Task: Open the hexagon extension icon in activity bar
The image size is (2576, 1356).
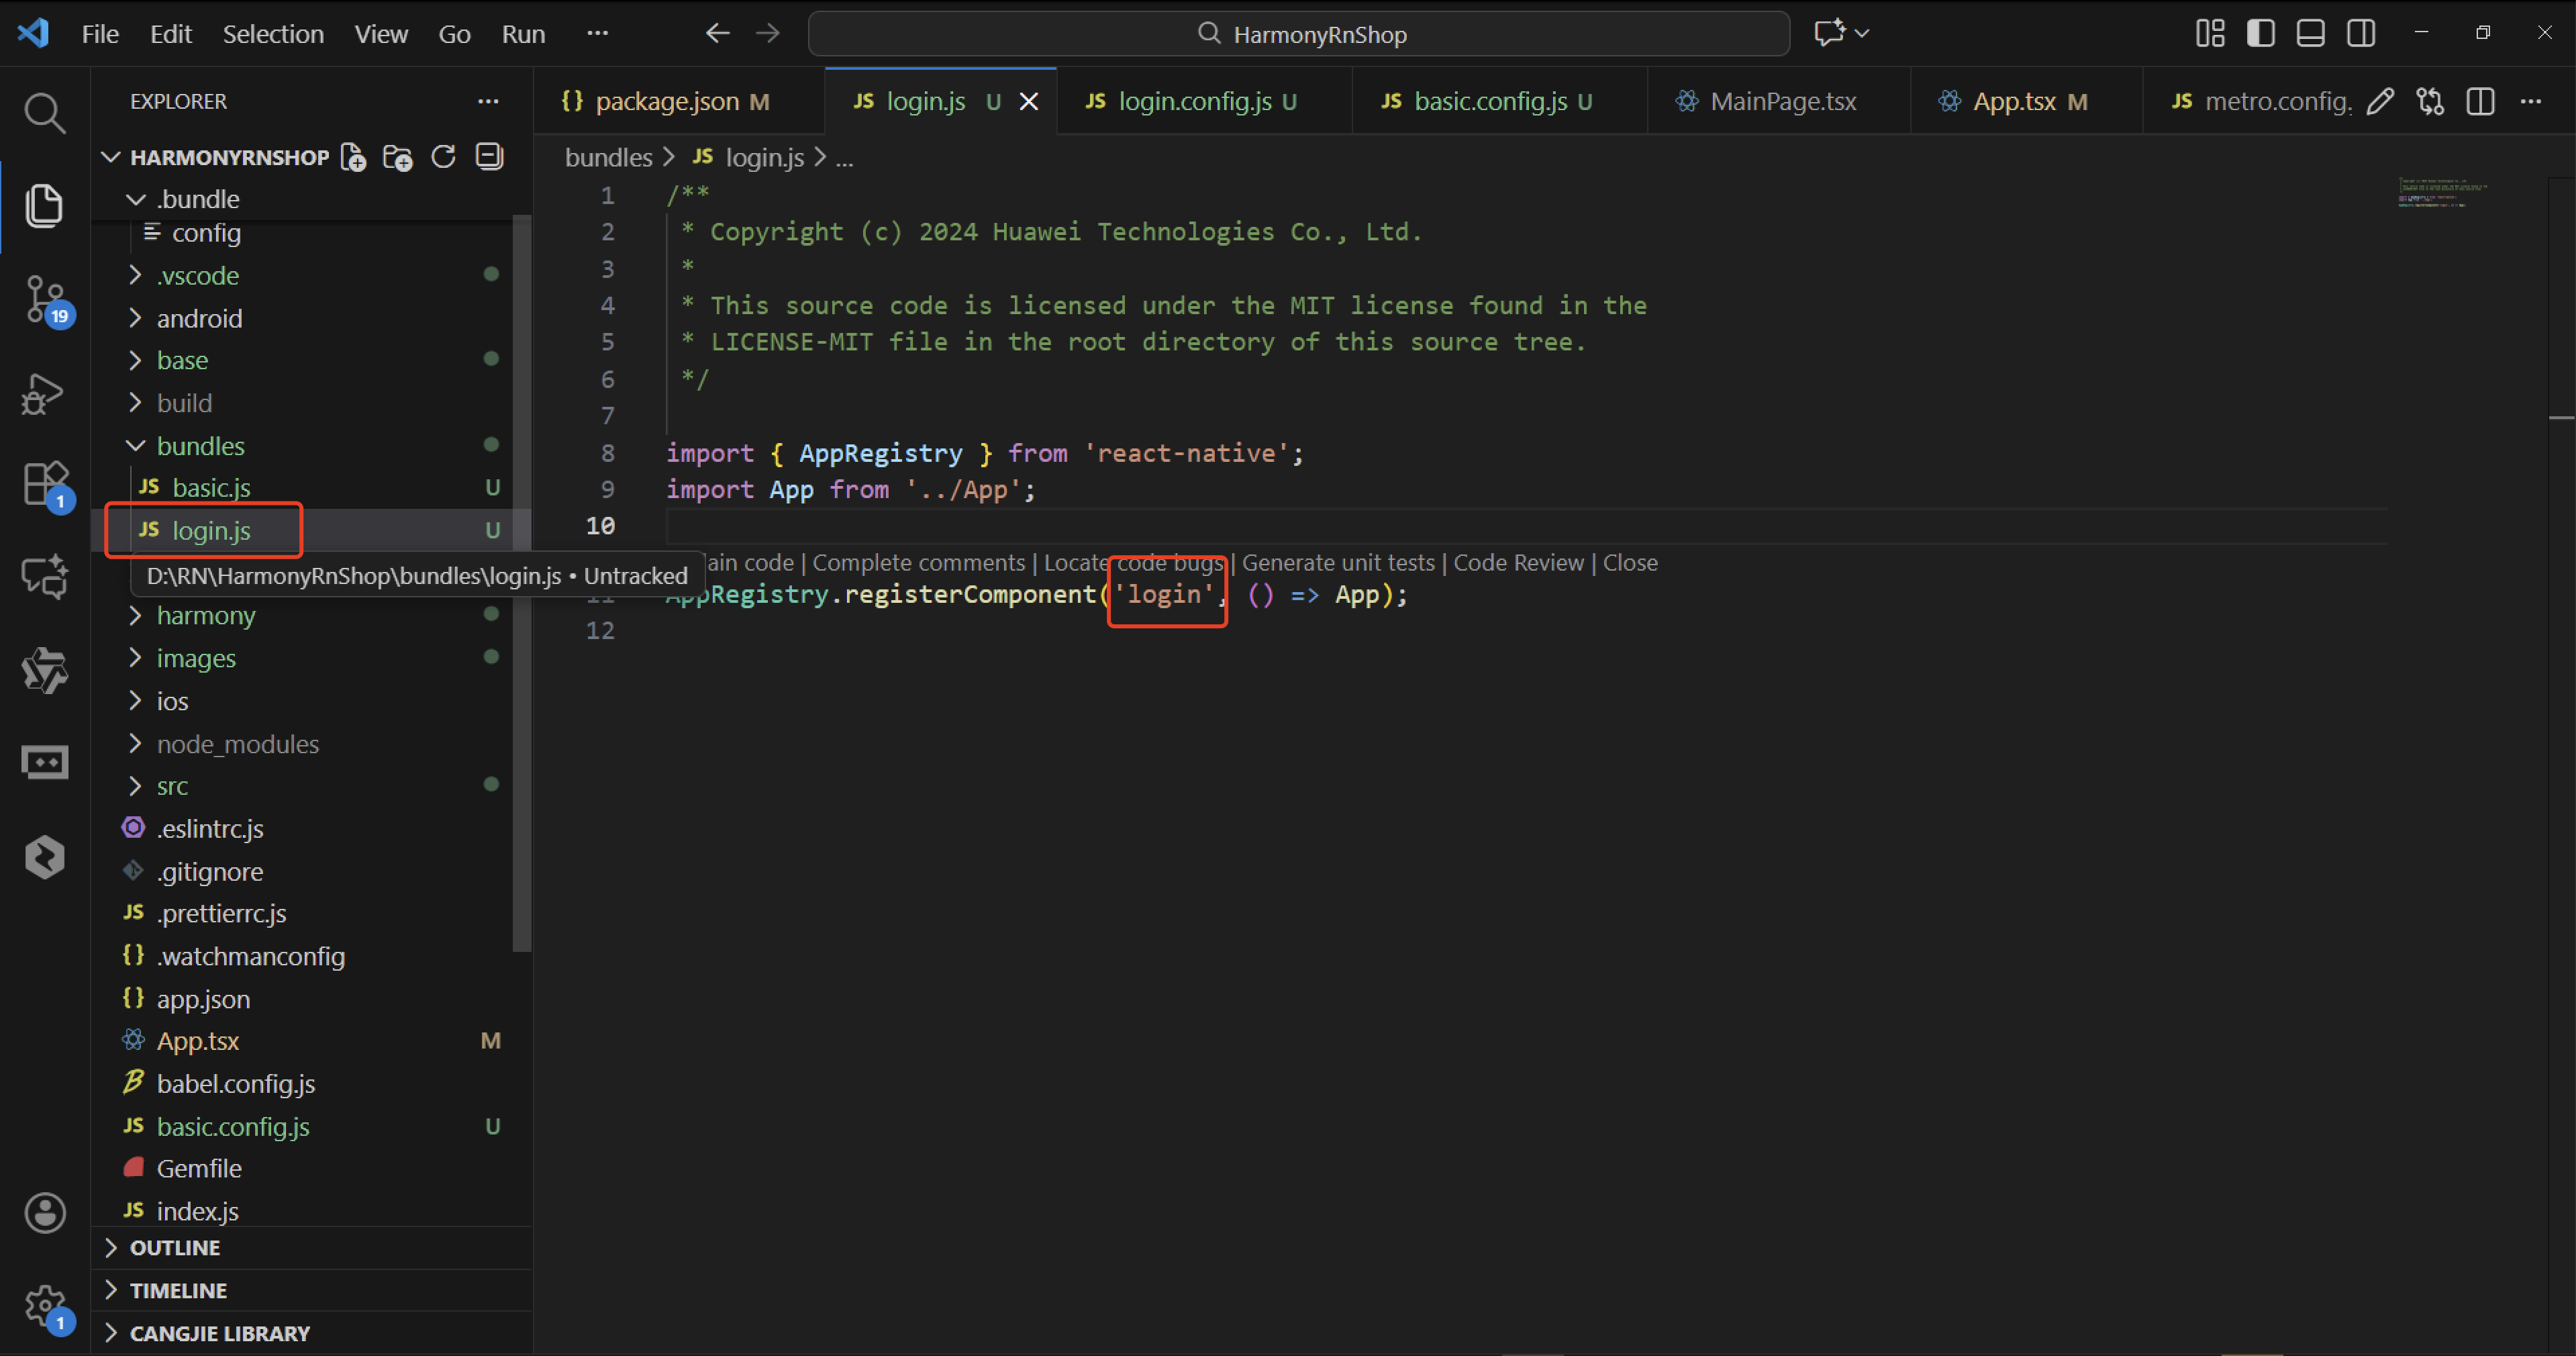Action: click(44, 857)
